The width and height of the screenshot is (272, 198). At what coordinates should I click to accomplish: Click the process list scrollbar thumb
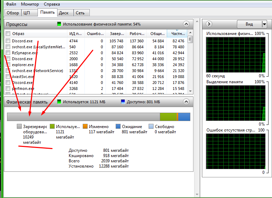coord(190,39)
